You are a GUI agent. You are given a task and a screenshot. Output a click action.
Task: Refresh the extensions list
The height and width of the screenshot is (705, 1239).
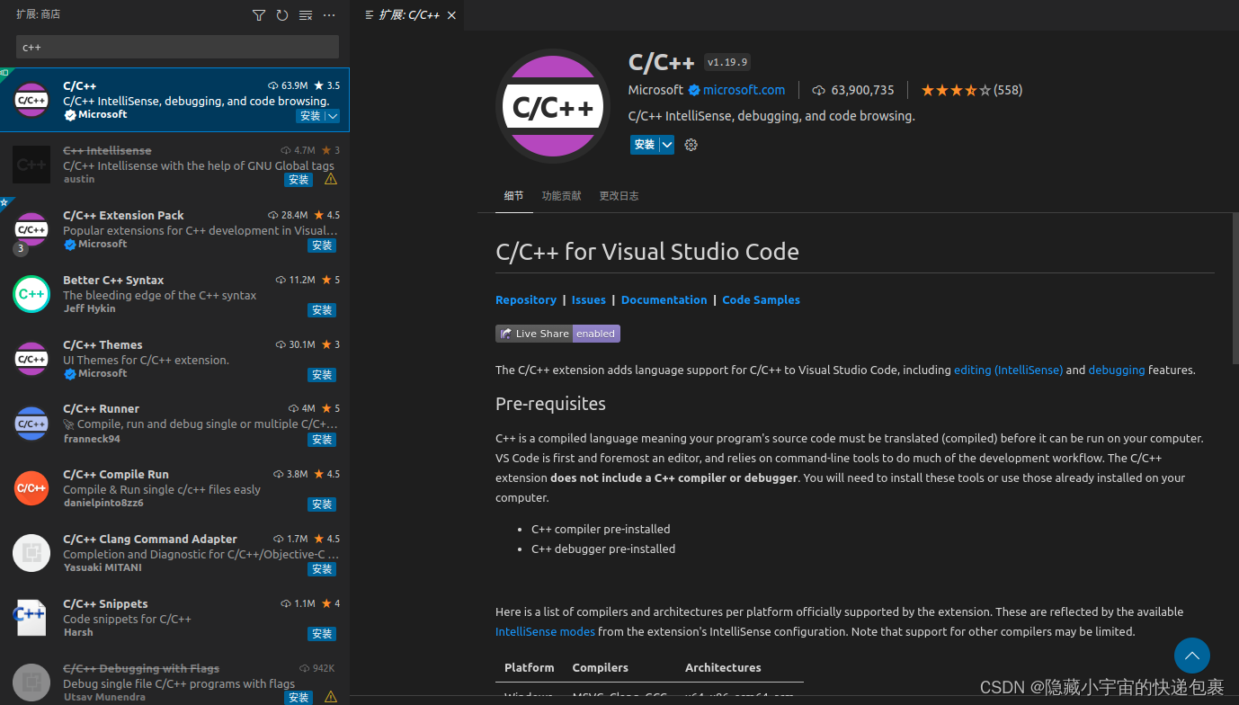click(281, 15)
